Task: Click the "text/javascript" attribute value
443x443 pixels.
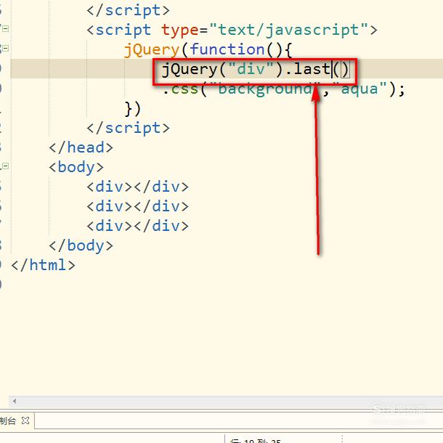Action: click(288, 30)
